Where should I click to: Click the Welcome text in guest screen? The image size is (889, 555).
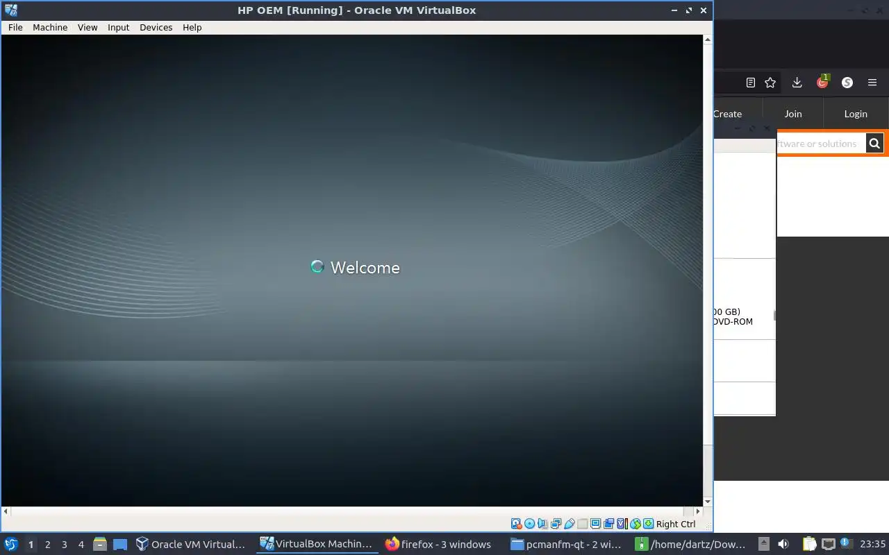[365, 268]
